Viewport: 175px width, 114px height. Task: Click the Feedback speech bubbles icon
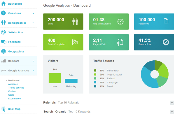click(x=3, y=42)
